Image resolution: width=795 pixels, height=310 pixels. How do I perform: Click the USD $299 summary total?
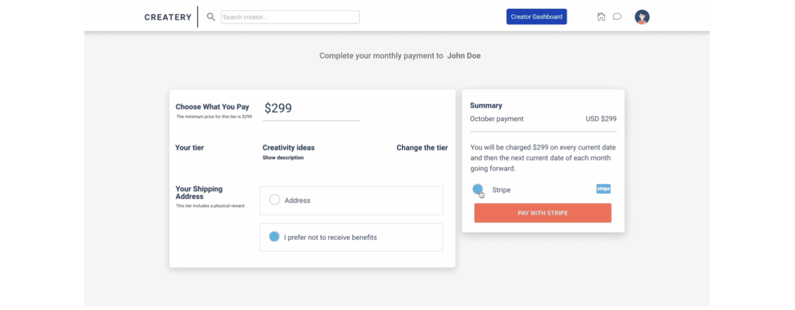coord(601,119)
